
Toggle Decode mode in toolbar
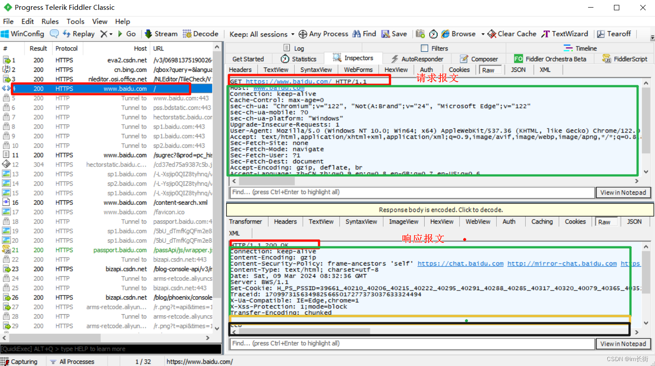point(200,34)
